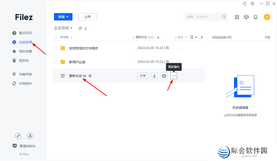
Task: Open more actions (…) for 更新日志.txt
Action: tap(174, 76)
